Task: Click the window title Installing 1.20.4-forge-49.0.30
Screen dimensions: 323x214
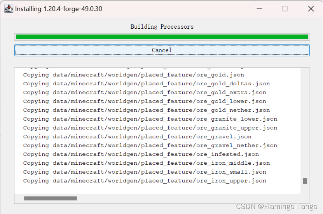Action: (x=59, y=9)
